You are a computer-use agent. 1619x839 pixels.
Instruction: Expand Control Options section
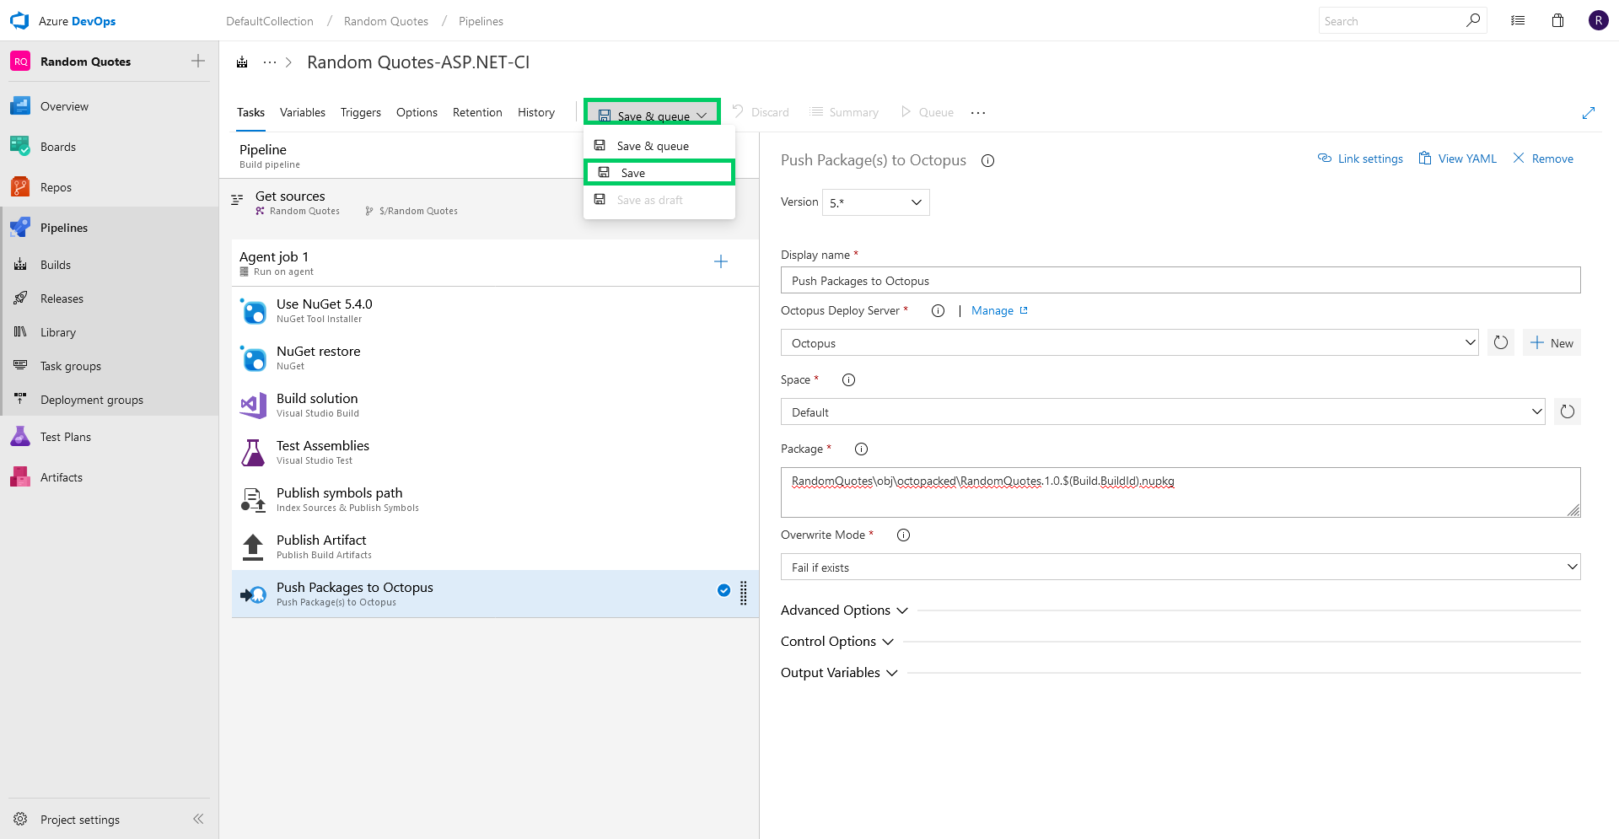pyautogui.click(x=836, y=641)
